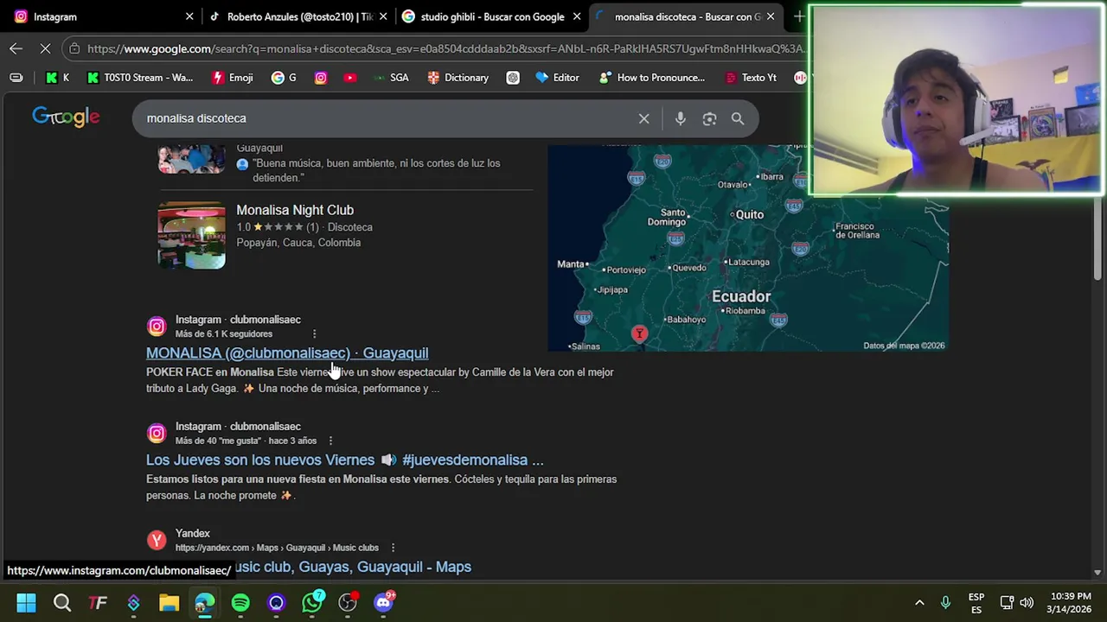
Task: Close the studio ghibli tab
Action: point(577,16)
